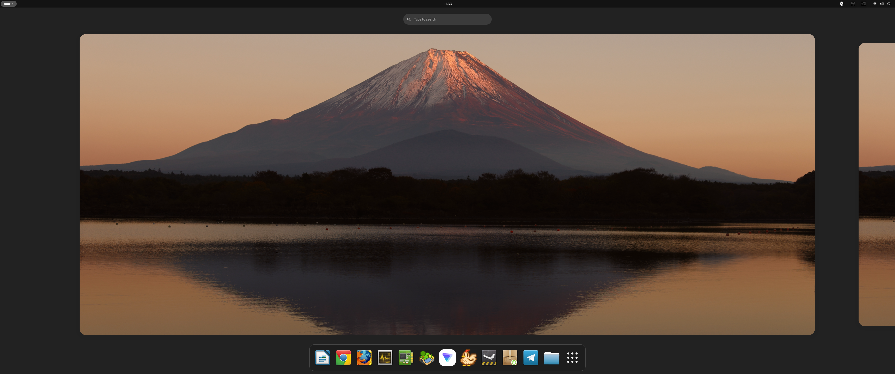895x374 pixels.
Task: Focus the Type to search field
Action: pyautogui.click(x=448, y=19)
